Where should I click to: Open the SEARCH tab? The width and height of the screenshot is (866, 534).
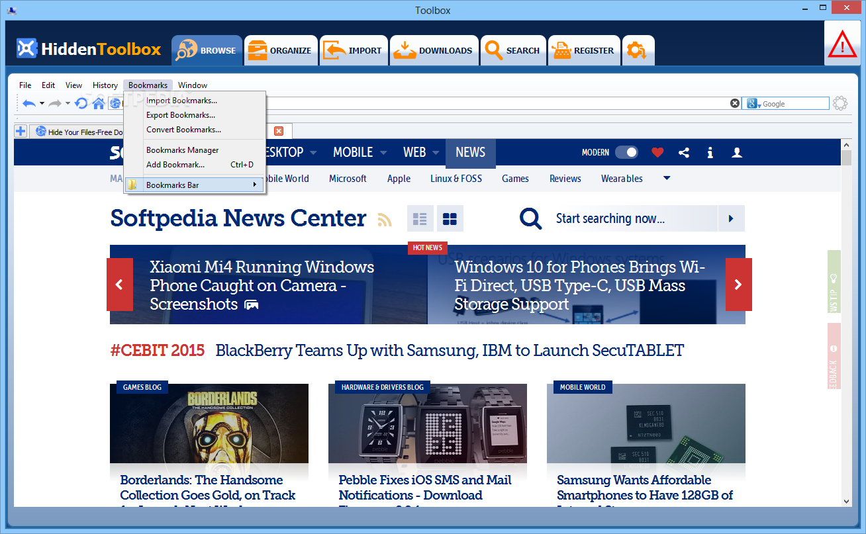pos(513,50)
